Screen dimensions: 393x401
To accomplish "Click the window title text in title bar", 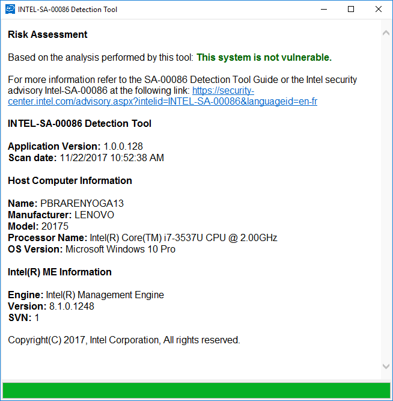I will [x=67, y=10].
